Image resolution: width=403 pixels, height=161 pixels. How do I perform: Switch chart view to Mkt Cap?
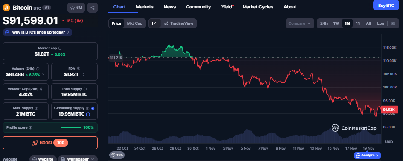[135, 23]
